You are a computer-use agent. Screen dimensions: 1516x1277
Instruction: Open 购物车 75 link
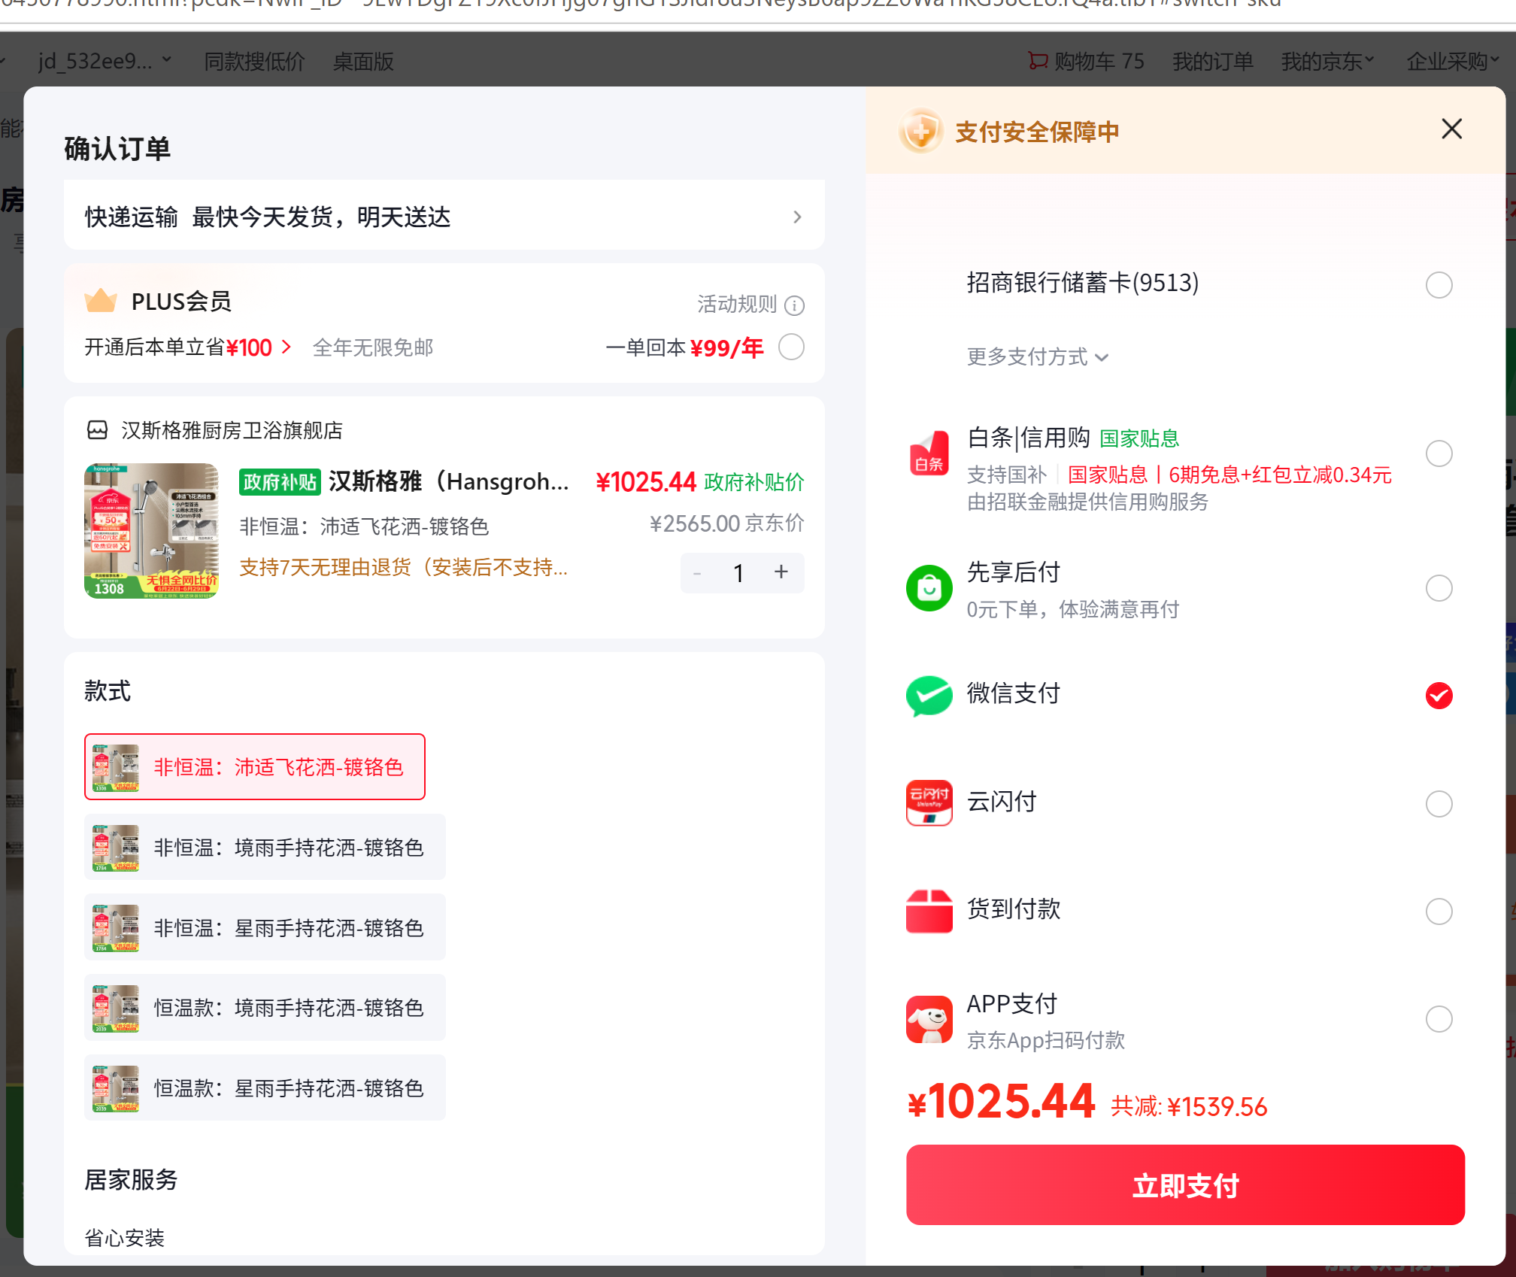click(1086, 61)
